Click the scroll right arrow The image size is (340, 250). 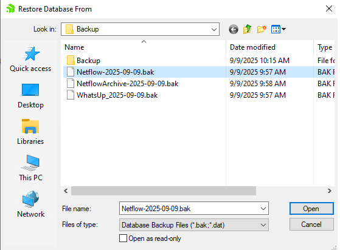click(x=330, y=191)
